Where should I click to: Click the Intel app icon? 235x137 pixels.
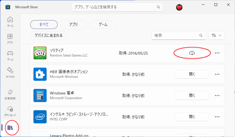tap(40, 117)
